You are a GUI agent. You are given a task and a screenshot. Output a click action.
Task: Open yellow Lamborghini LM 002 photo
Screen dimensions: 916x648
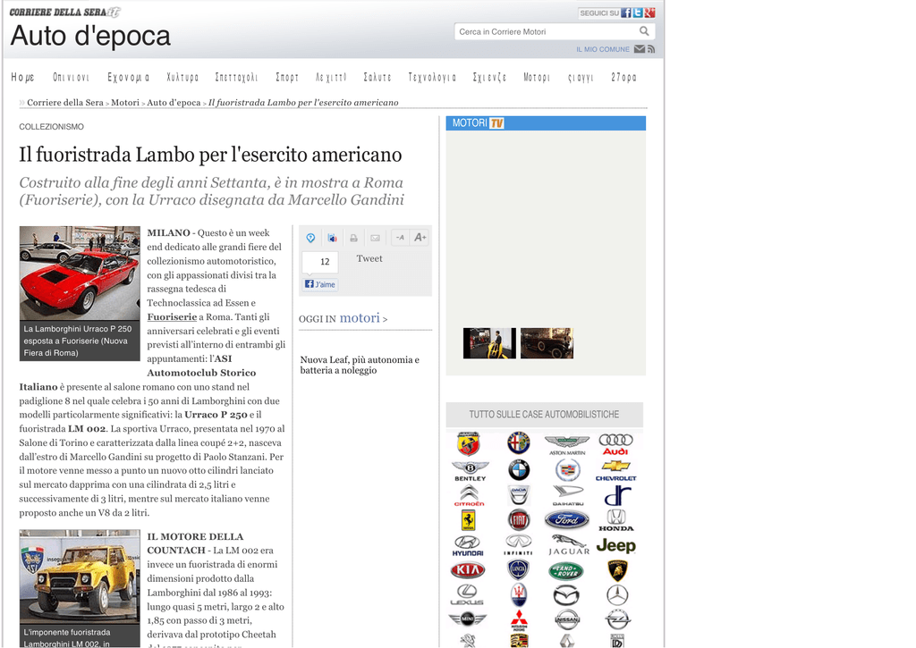coord(80,576)
